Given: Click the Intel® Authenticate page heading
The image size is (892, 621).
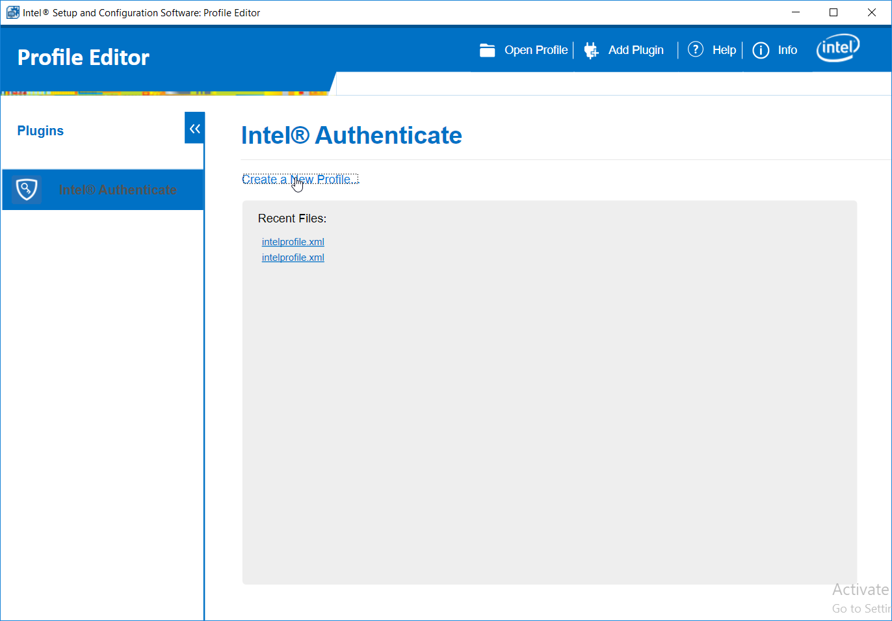Looking at the screenshot, I should pyautogui.click(x=352, y=135).
